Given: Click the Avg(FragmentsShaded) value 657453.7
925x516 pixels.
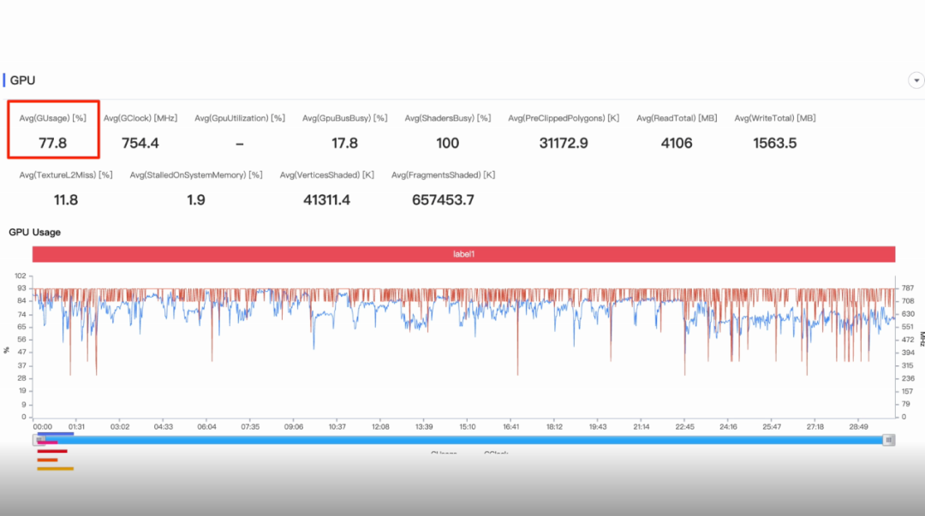Looking at the screenshot, I should point(443,200).
